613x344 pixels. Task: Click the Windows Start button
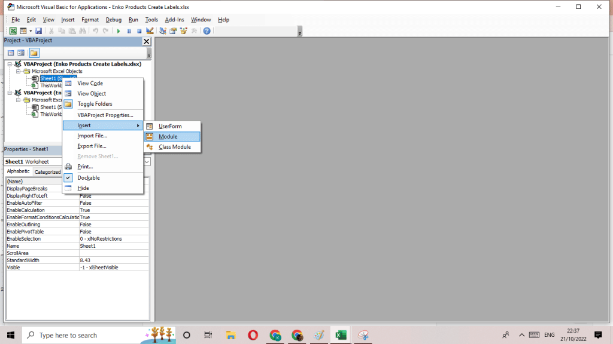(11, 335)
